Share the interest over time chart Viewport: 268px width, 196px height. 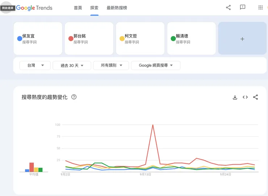(x=256, y=97)
